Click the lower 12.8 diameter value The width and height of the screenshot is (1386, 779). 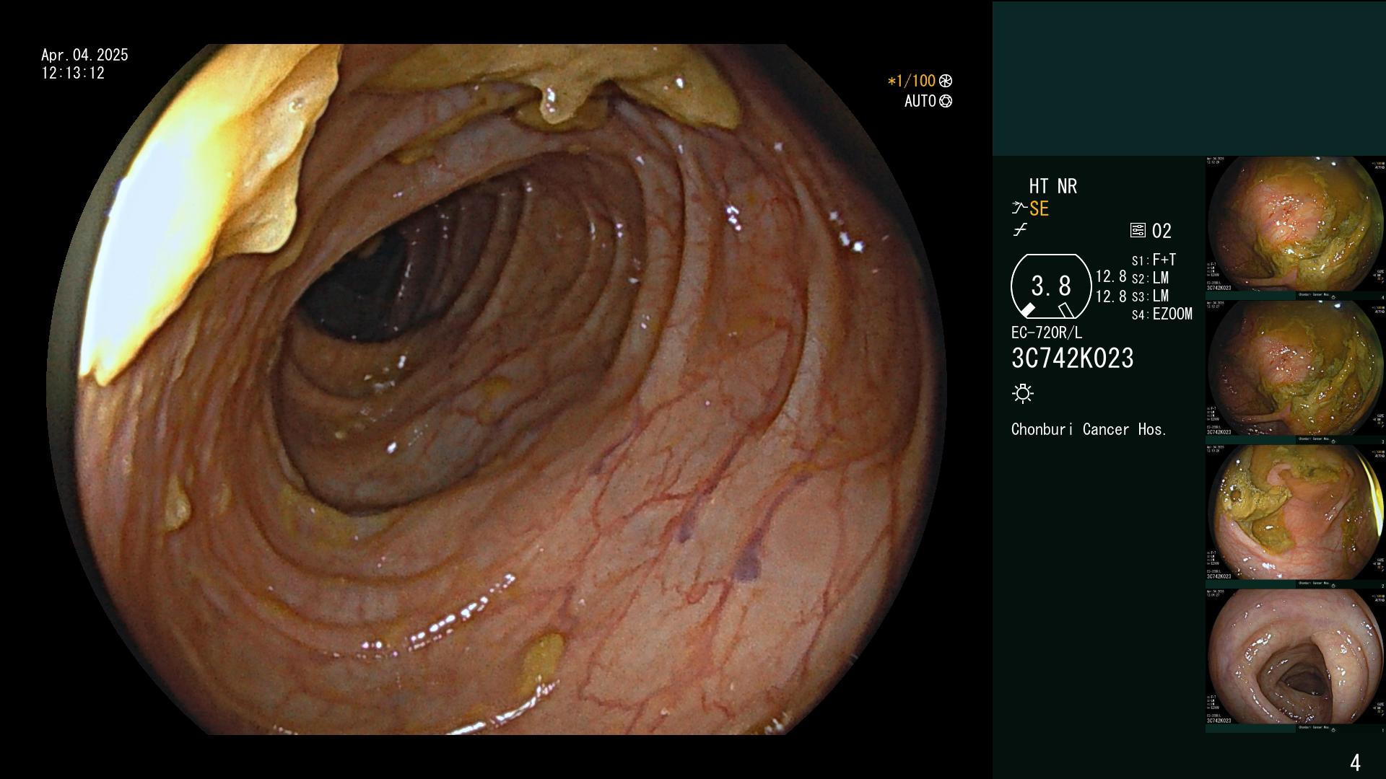point(1111,296)
